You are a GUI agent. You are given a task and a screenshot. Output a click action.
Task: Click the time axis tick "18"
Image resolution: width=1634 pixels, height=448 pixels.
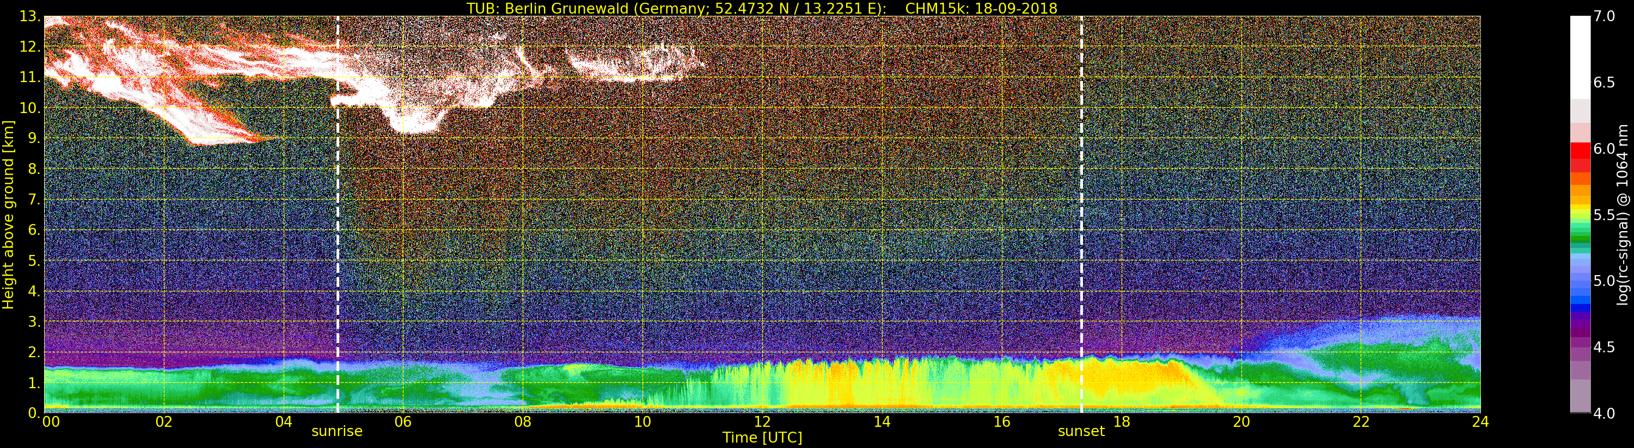(1122, 422)
